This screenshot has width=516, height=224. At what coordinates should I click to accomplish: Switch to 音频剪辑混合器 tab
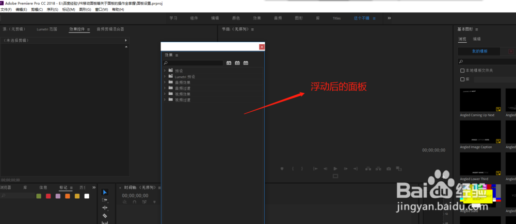(x=110, y=29)
